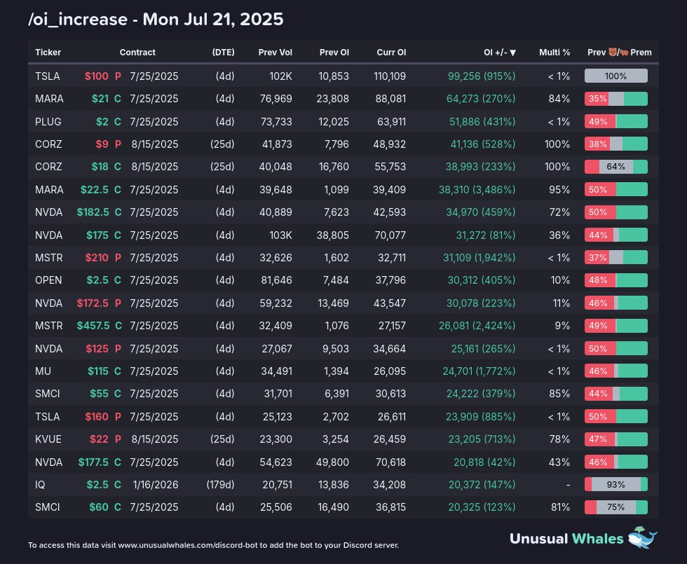Click the www.unusualwhales.com/discord-bot footer text
687x564 pixels.
click(x=188, y=545)
